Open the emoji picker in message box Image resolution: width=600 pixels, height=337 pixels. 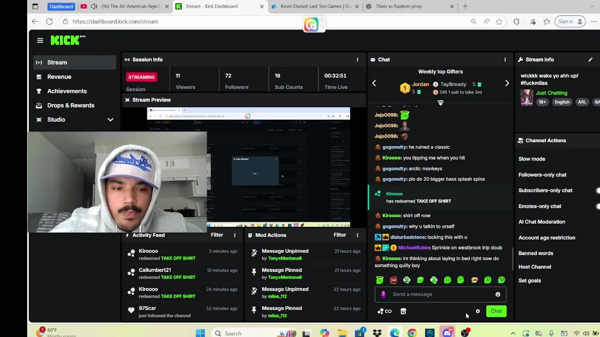tap(498, 294)
